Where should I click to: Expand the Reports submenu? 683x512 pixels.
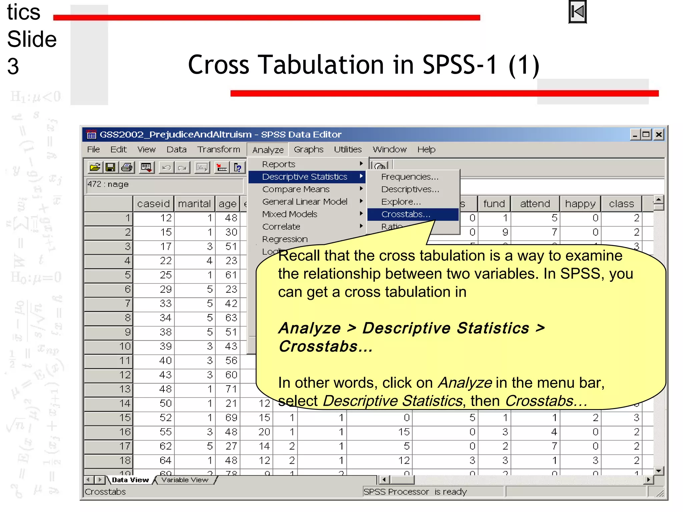point(307,164)
